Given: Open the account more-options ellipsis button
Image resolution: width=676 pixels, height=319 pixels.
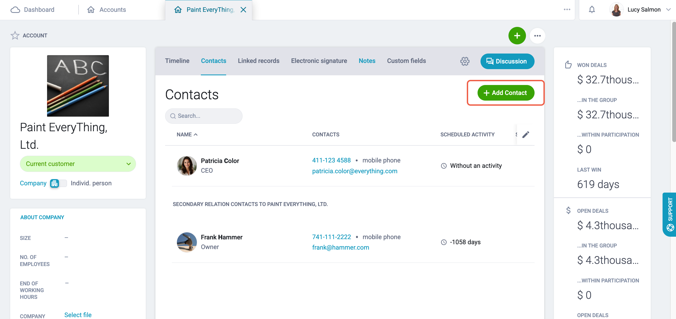Looking at the screenshot, I should (538, 36).
